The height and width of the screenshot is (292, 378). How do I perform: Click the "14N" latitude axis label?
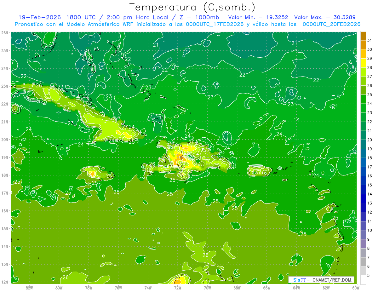pos(5,246)
